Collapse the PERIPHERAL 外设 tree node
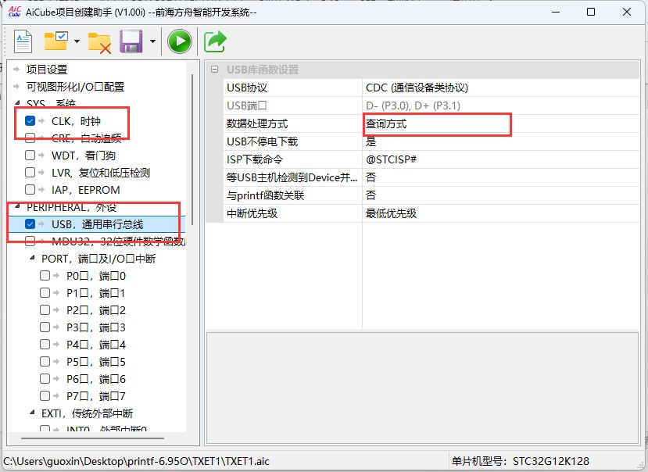Image resolution: width=648 pixels, height=472 pixels. [17, 206]
